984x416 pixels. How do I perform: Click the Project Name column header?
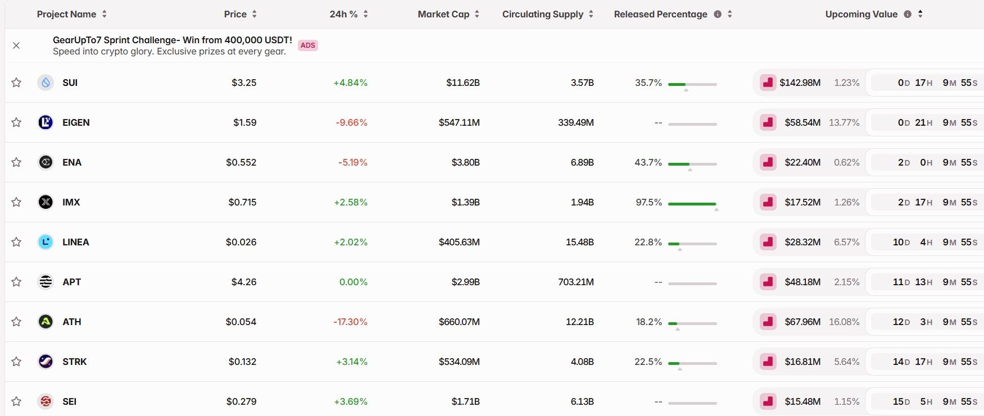click(66, 14)
